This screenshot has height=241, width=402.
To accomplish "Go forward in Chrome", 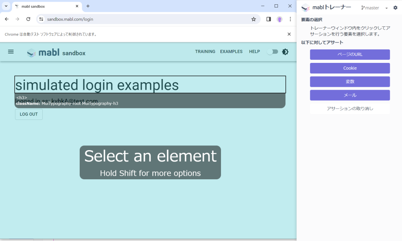I will pos(17,19).
